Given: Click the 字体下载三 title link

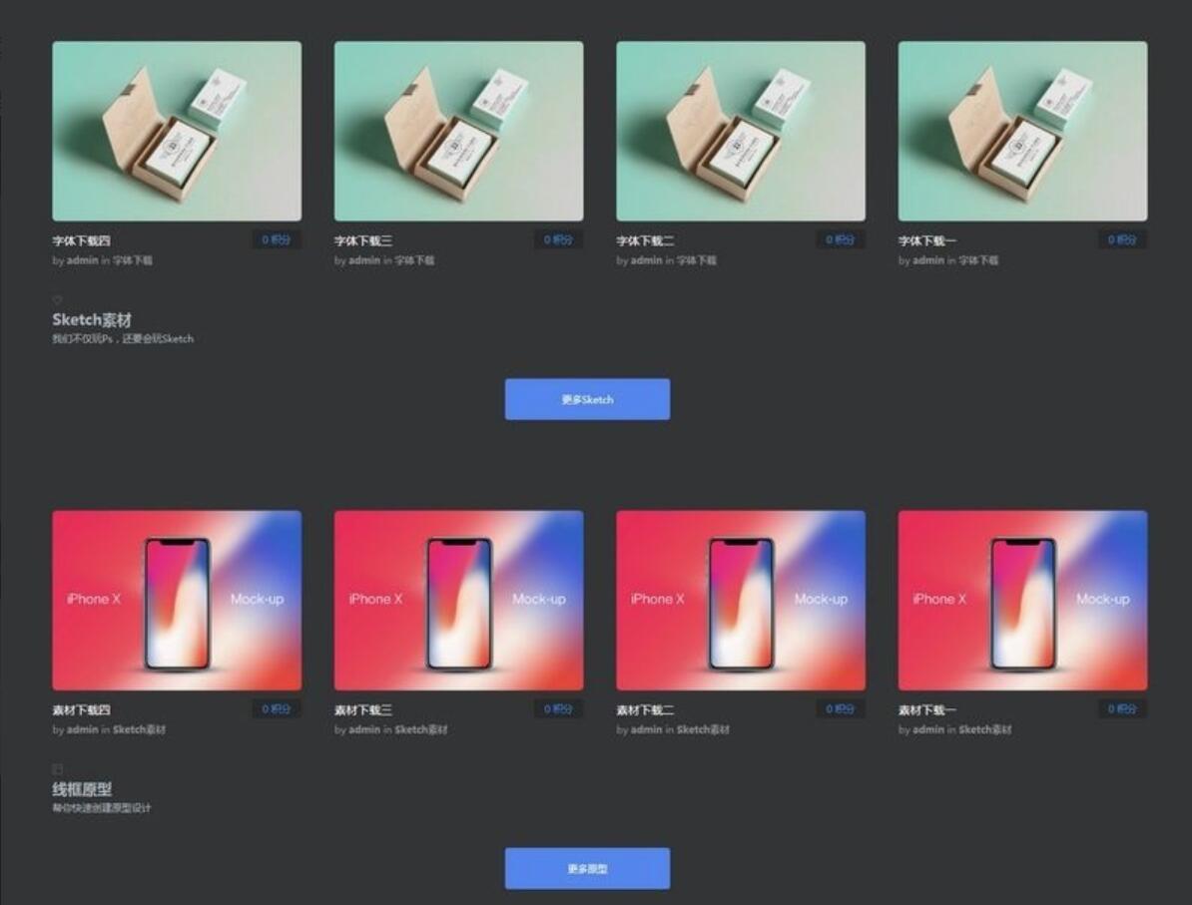Looking at the screenshot, I should point(363,240).
